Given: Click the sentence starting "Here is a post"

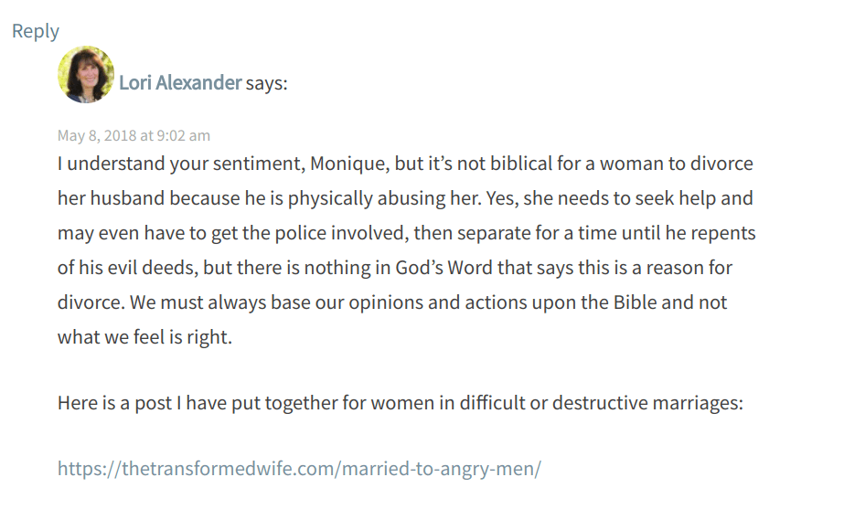Looking at the screenshot, I should point(401,402).
